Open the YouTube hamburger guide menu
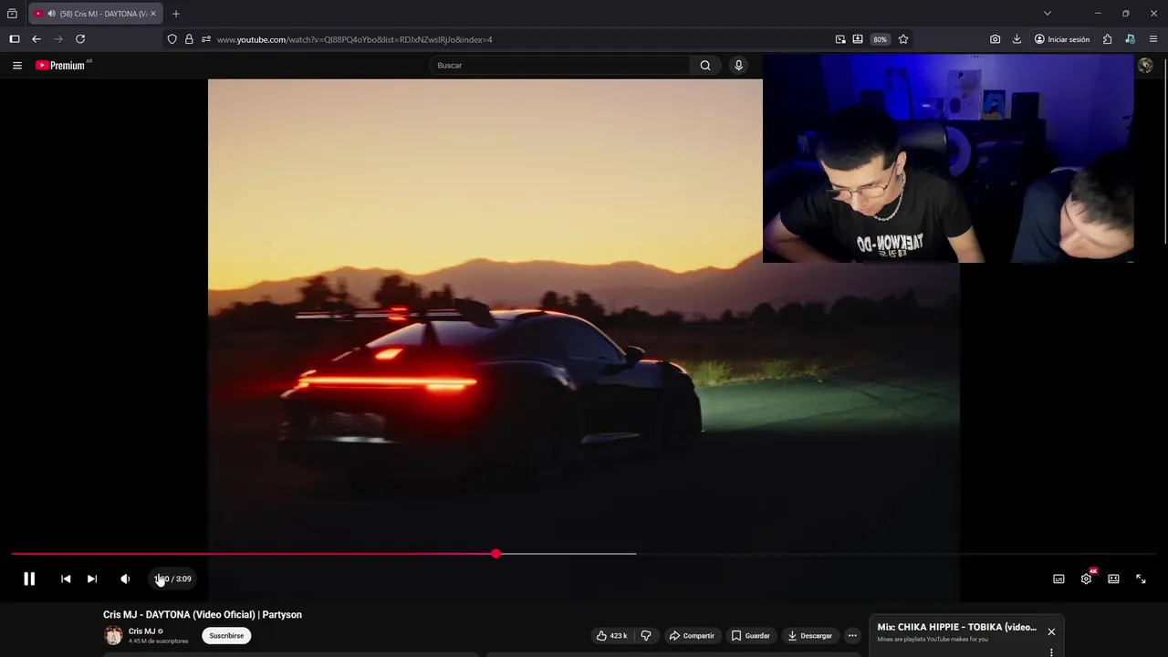1168x657 pixels. point(16,65)
